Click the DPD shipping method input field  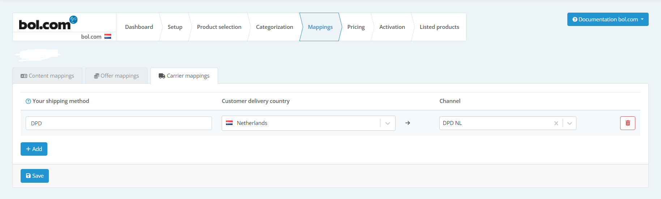[x=119, y=123]
